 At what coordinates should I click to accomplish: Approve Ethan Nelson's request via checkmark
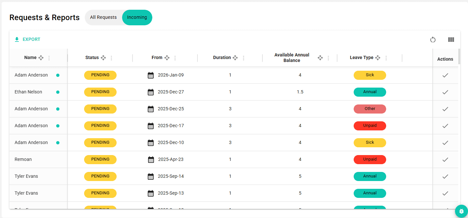pyautogui.click(x=445, y=92)
